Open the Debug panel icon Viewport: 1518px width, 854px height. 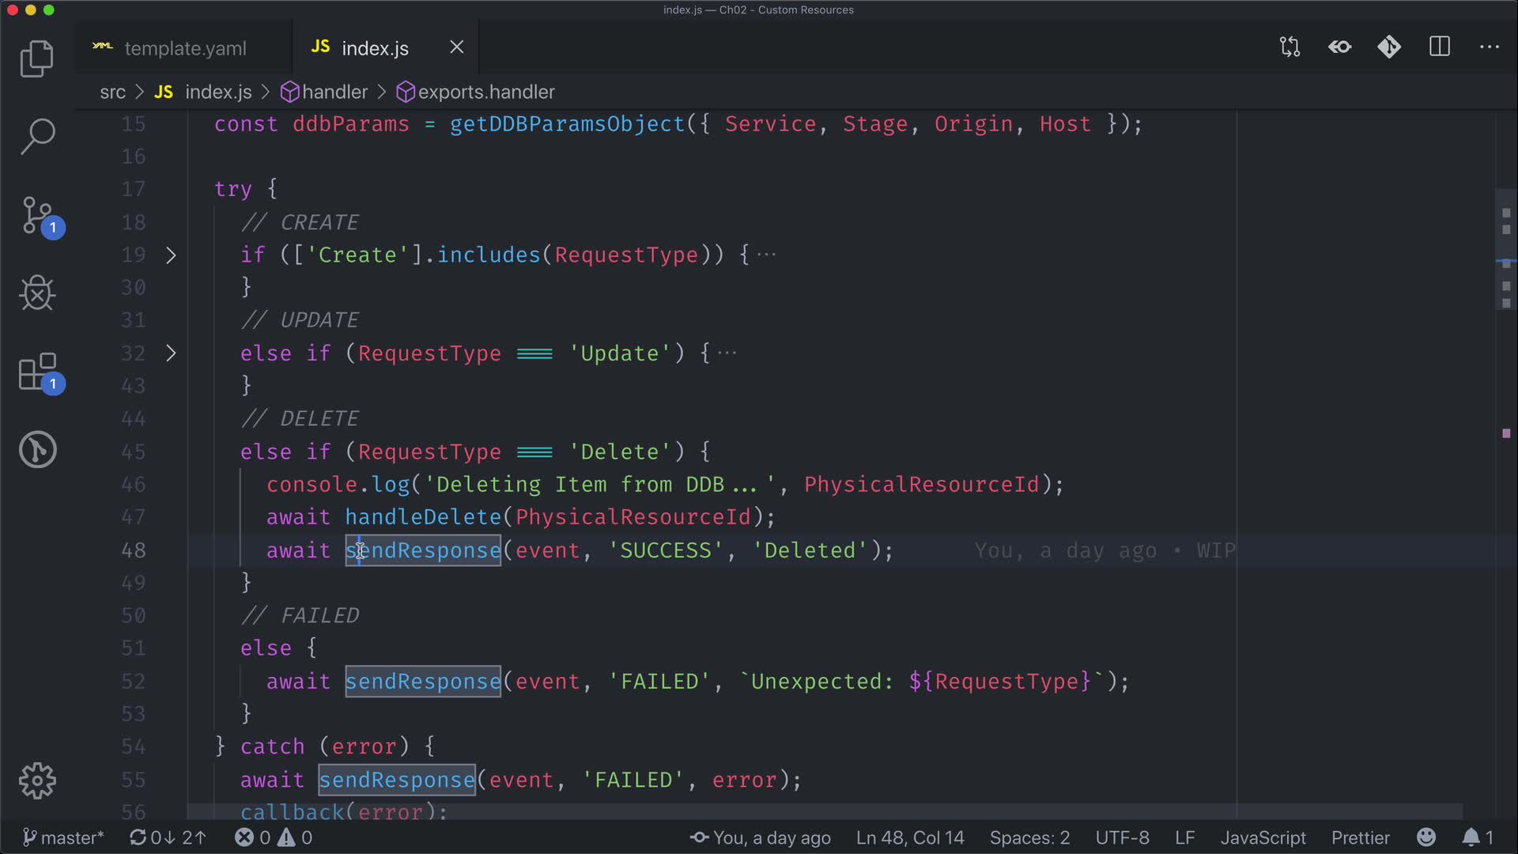click(36, 293)
